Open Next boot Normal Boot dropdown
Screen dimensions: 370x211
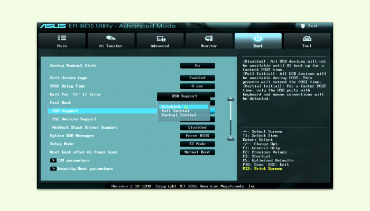(x=198, y=152)
